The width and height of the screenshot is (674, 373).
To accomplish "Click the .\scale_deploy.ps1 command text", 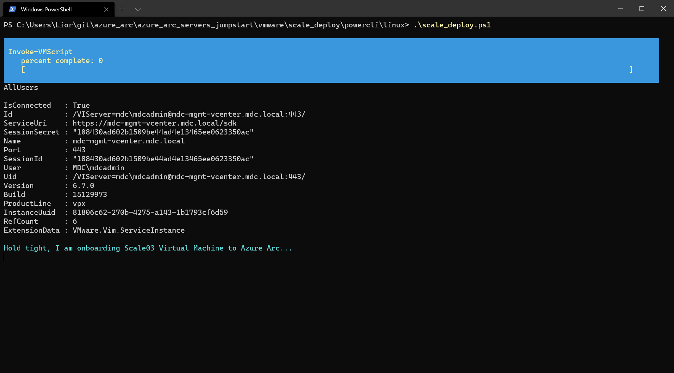I will [452, 25].
